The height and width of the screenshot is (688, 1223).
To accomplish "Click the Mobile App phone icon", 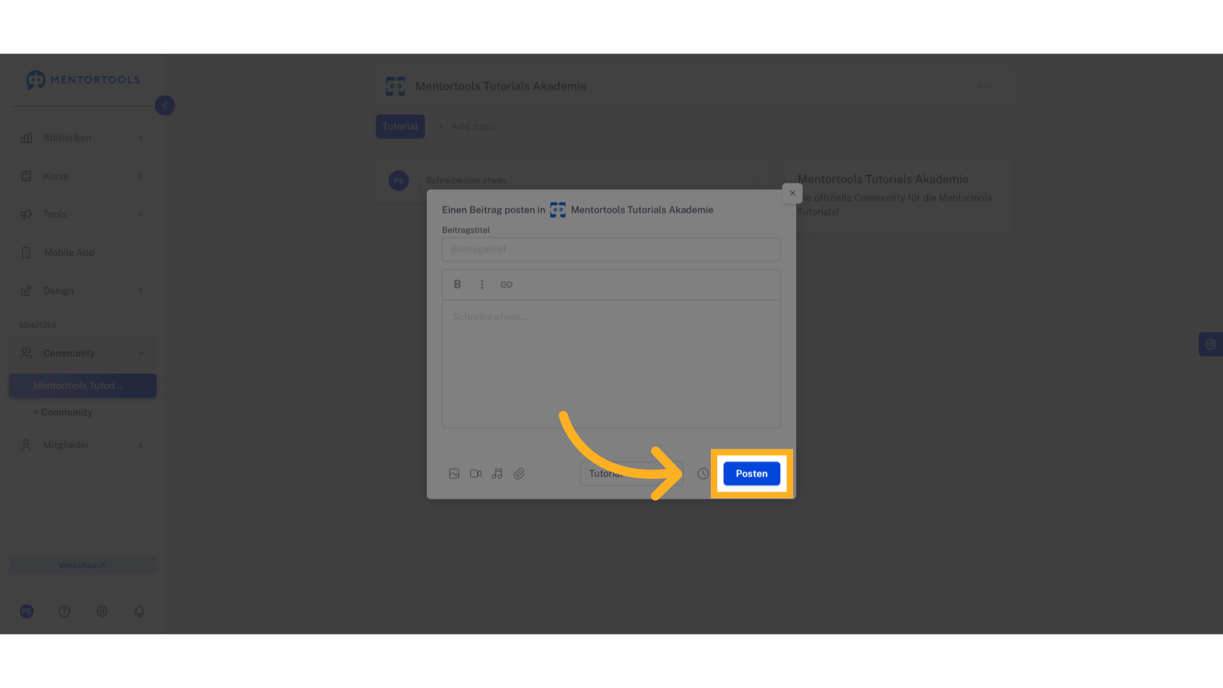I will click(x=26, y=253).
